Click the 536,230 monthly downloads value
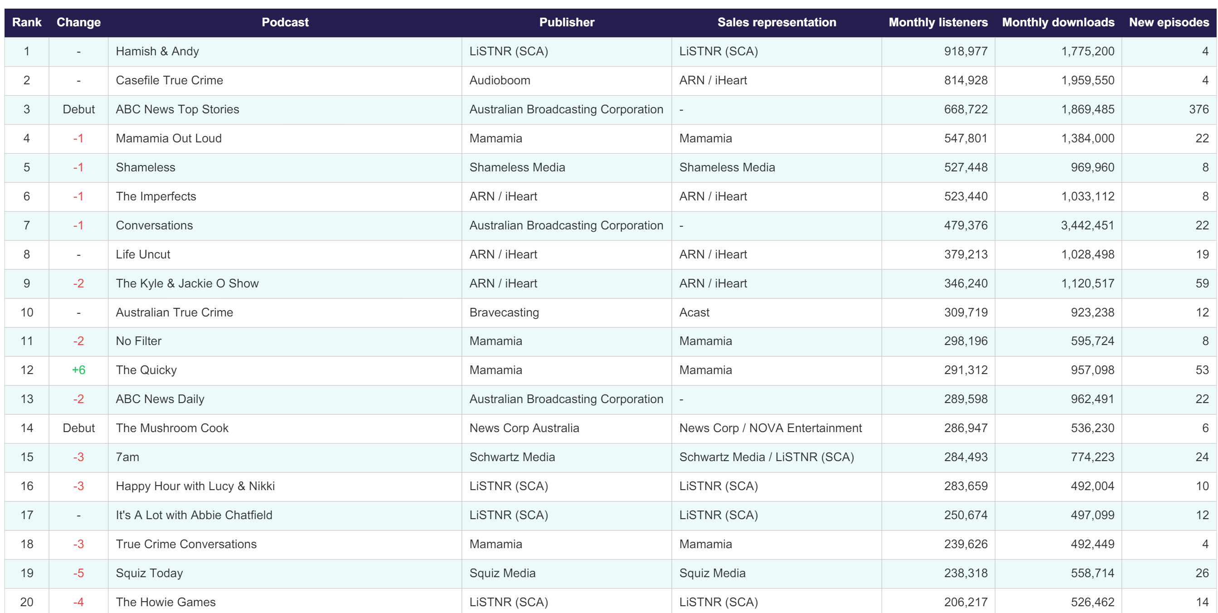 pyautogui.click(x=1092, y=428)
